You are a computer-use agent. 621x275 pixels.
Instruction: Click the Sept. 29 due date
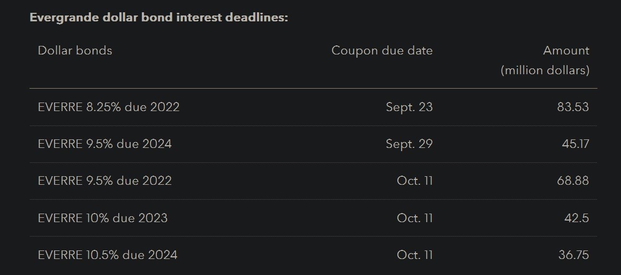[409, 144]
